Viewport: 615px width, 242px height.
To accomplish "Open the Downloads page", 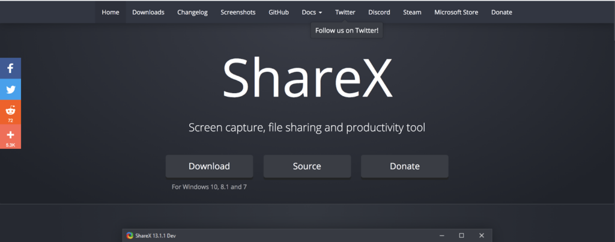I will (x=148, y=12).
